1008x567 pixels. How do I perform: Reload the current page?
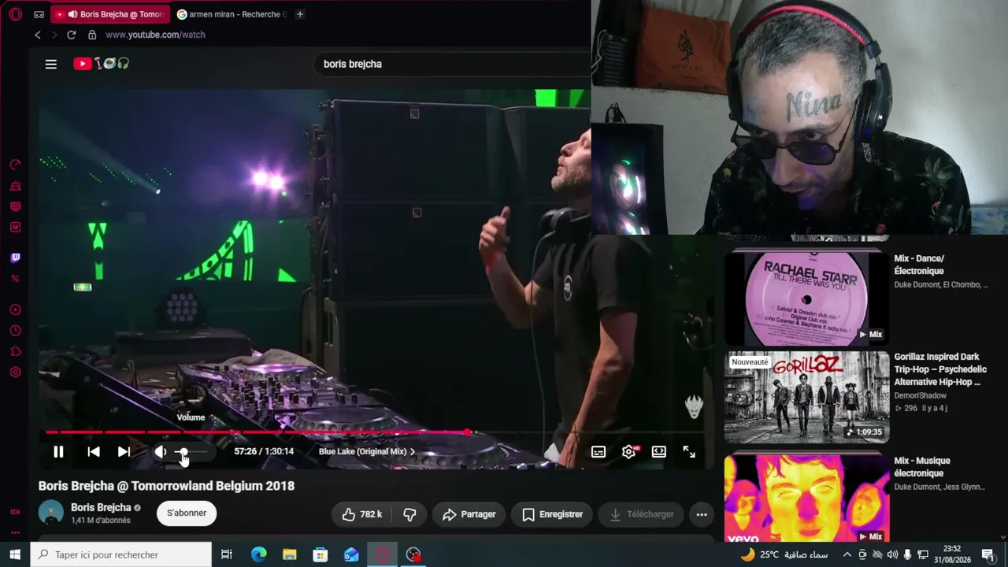[x=72, y=35]
